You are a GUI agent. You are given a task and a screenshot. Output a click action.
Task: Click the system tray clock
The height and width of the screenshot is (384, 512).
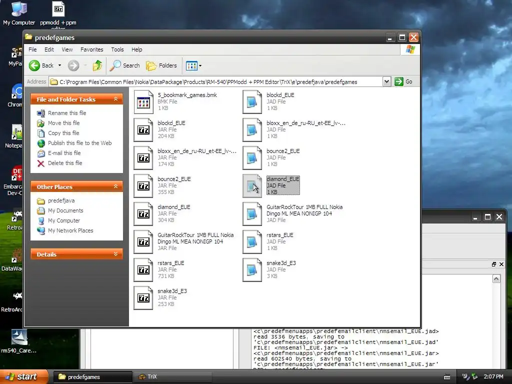493,377
